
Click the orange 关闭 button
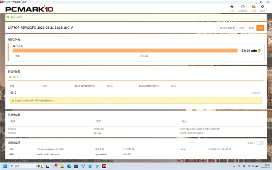260,28
